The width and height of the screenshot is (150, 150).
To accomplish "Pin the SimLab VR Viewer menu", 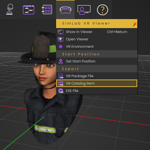I will [x=135, y=24].
